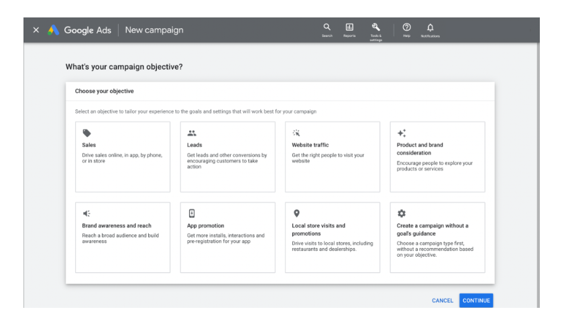This screenshot has height=336, width=570.
Task: Click the Website traffic cursor icon
Action: point(296,133)
